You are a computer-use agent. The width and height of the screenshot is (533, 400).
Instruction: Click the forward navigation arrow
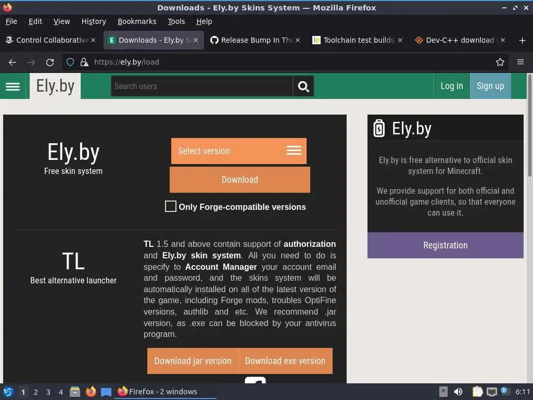pyautogui.click(x=31, y=63)
